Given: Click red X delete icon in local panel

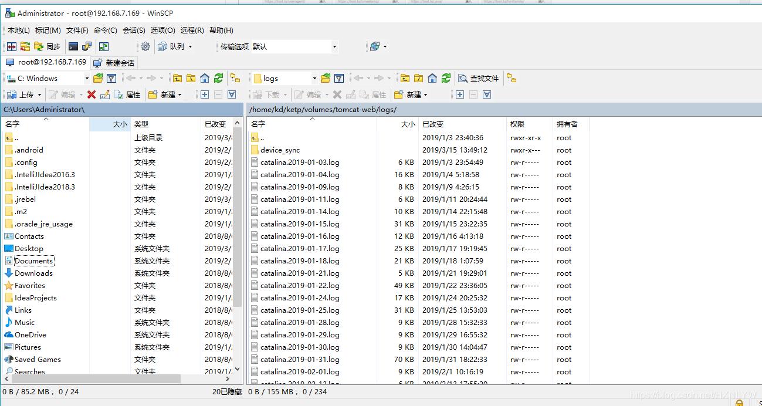Looking at the screenshot, I should pos(92,94).
